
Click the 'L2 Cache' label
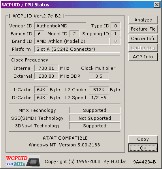(75, 90)
